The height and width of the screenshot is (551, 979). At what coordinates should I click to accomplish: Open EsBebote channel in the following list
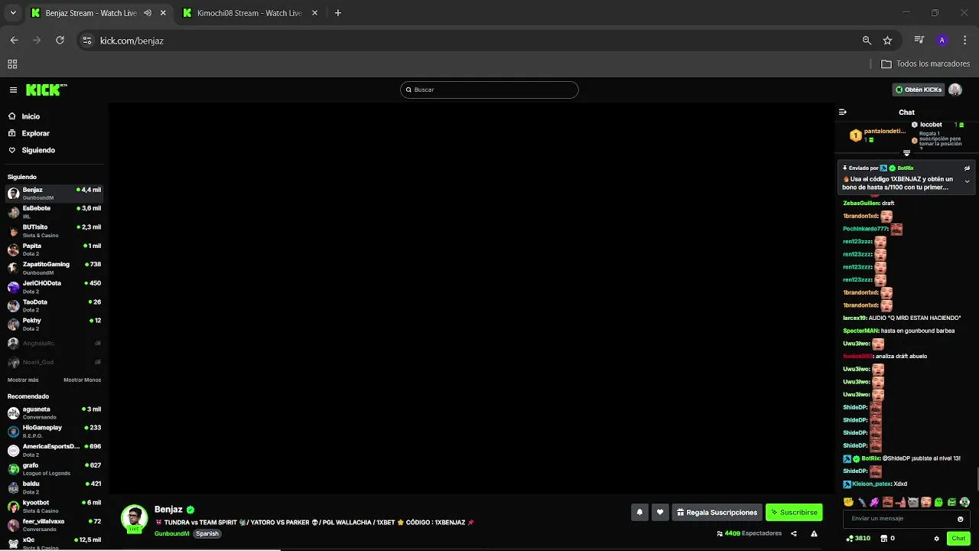[x=54, y=212]
